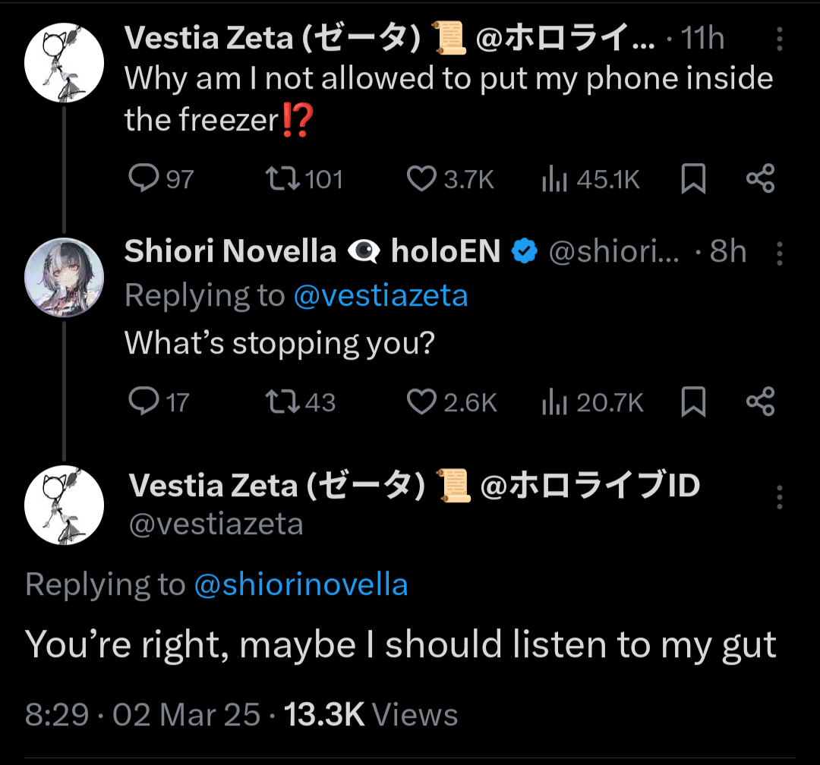Open more options for Shiori's reply
This screenshot has height=765, width=820.
(780, 253)
